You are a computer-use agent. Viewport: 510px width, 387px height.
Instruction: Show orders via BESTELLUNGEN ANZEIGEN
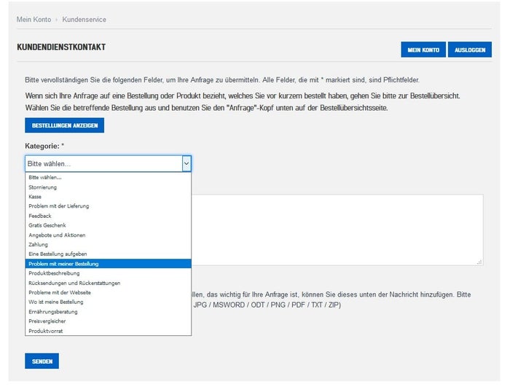pyautogui.click(x=64, y=125)
